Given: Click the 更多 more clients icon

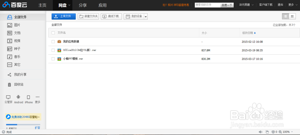Looking at the screenshot, I should [38, 97].
